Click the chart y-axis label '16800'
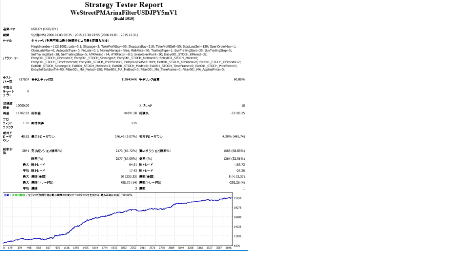The width and height of the screenshot is (469, 271). 237,217
